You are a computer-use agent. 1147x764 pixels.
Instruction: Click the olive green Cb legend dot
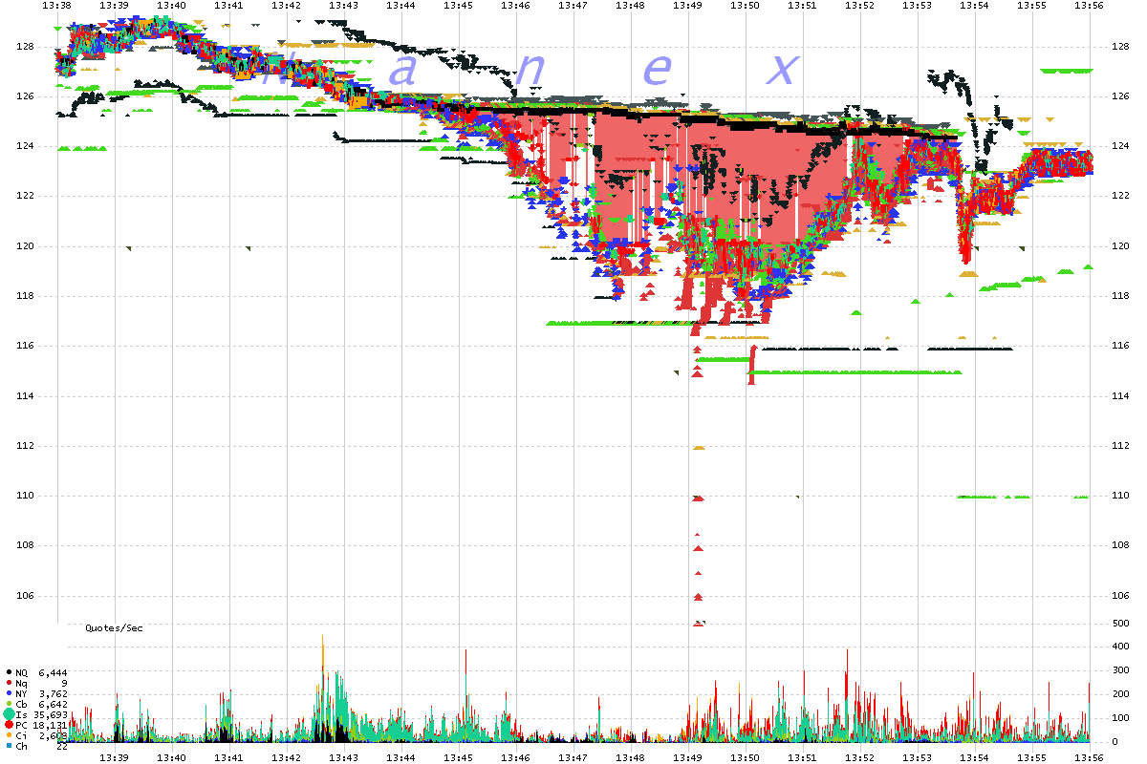point(9,704)
